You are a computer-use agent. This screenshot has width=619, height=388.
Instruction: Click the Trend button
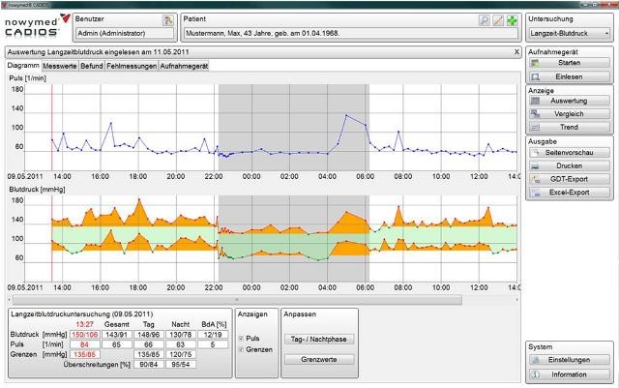[x=570, y=127]
